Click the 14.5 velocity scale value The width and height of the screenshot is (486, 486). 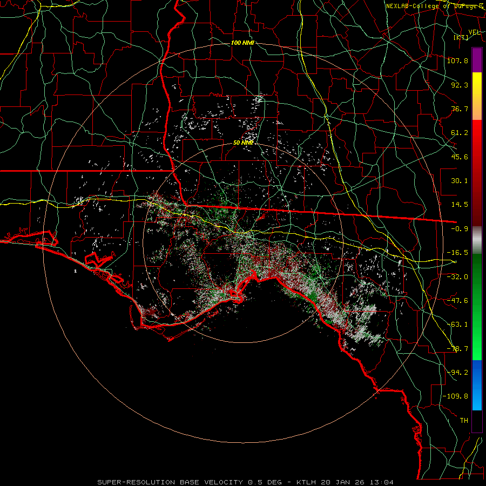(x=460, y=205)
